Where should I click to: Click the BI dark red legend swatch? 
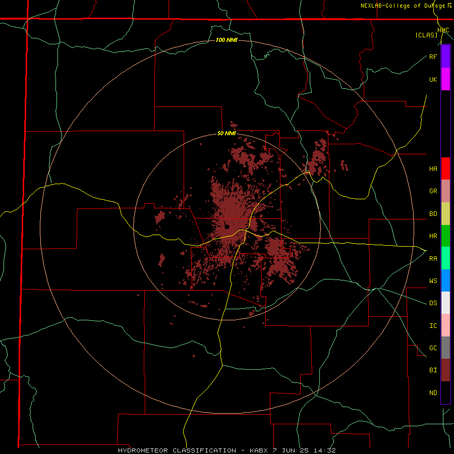[x=445, y=370]
